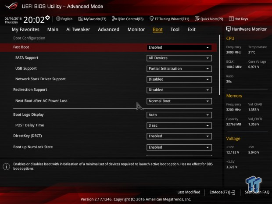
Task: Click the ROG logo in the title bar
Action: point(11,6)
